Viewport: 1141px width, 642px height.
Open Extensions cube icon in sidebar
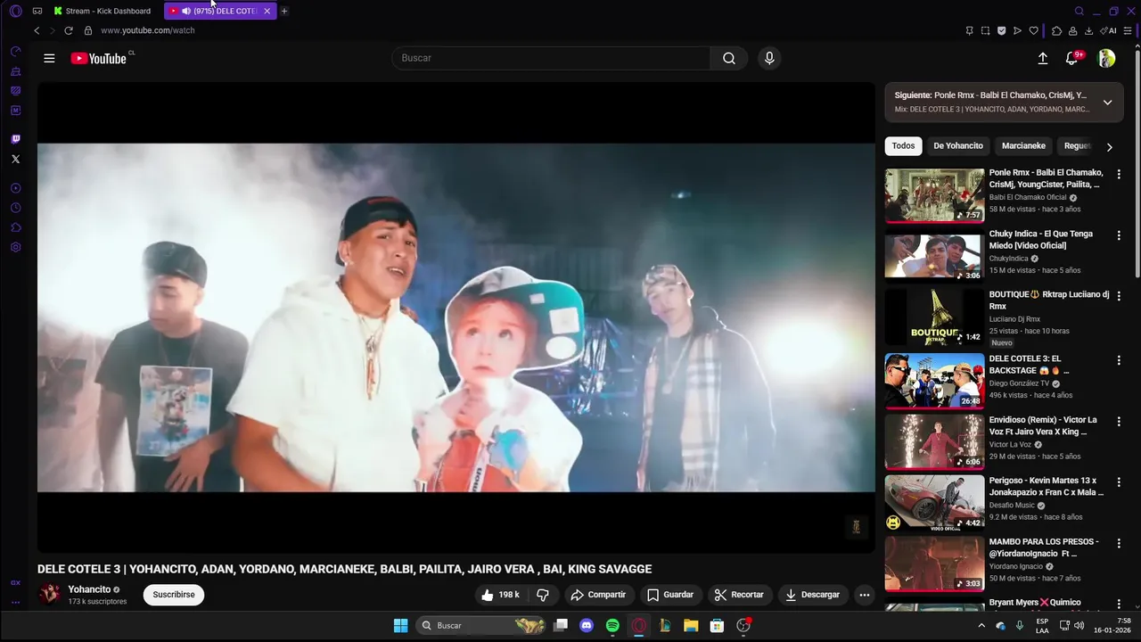tap(15, 227)
